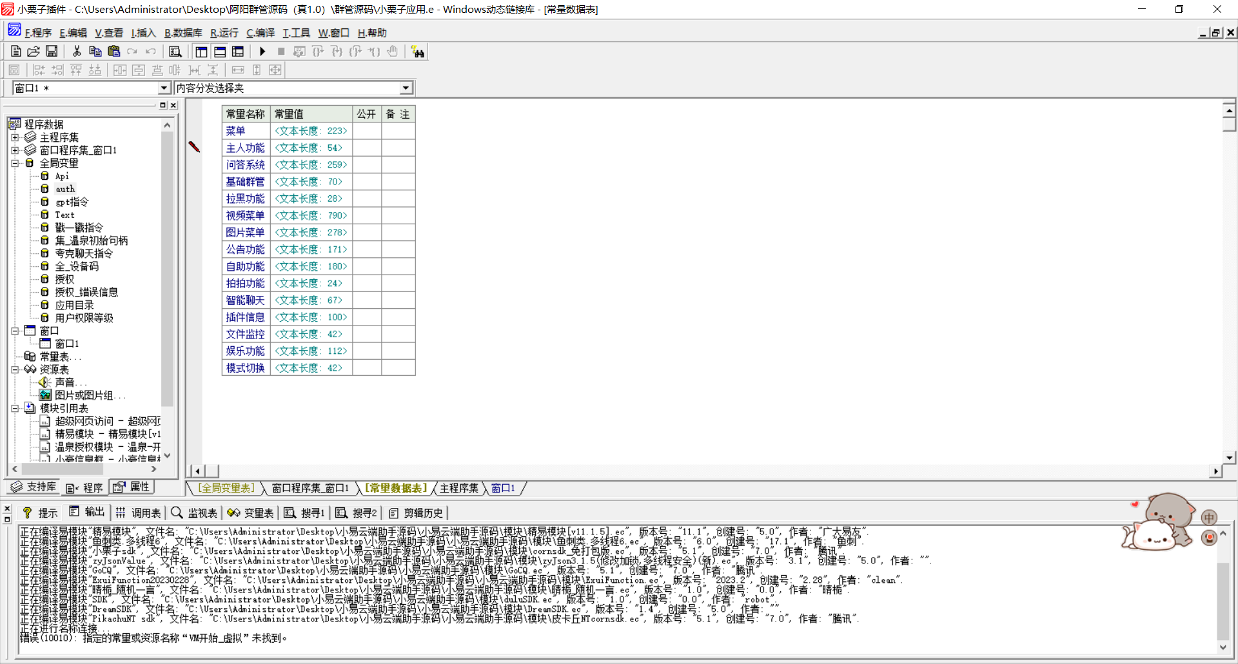
Task: Click the Paste clipboard icon
Action: (x=114, y=52)
